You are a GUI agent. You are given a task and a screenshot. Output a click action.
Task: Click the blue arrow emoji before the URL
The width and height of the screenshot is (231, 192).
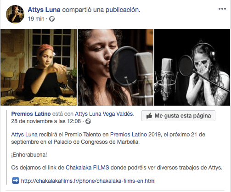tap(16, 181)
